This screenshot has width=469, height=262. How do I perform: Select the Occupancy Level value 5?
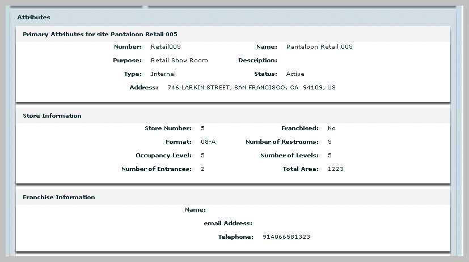click(x=202, y=156)
